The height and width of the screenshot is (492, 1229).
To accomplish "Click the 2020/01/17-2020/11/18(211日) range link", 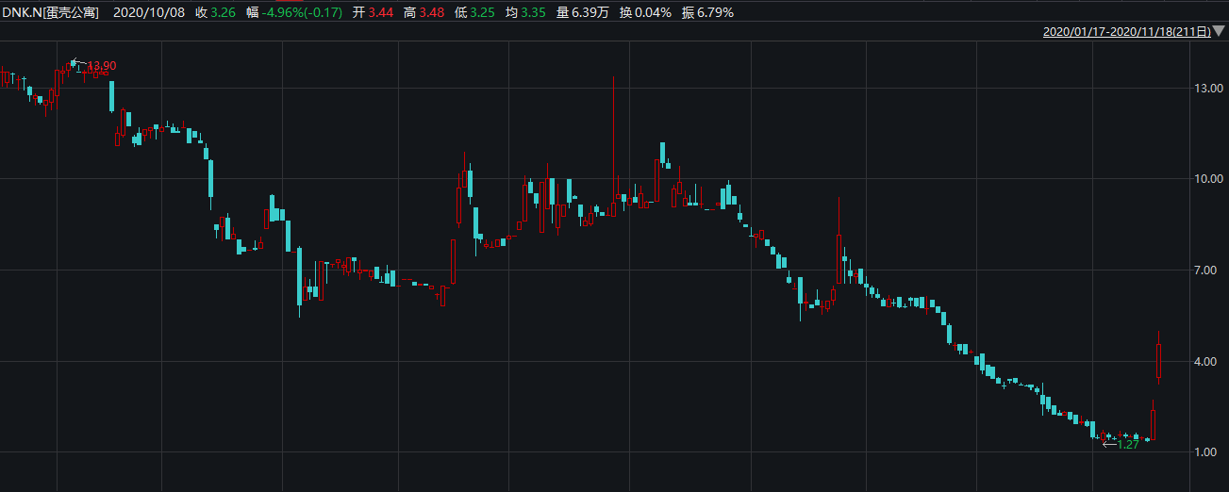I will pos(1127,31).
